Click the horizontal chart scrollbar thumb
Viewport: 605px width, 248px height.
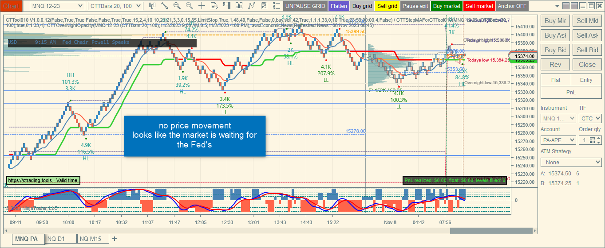pyautogui.click(x=491, y=231)
